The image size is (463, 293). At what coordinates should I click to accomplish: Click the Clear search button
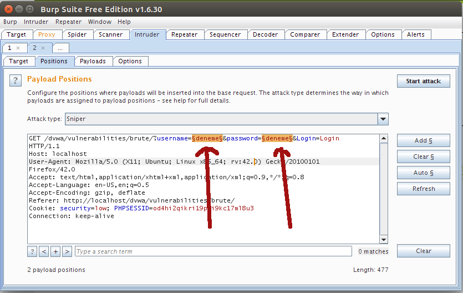(x=424, y=251)
